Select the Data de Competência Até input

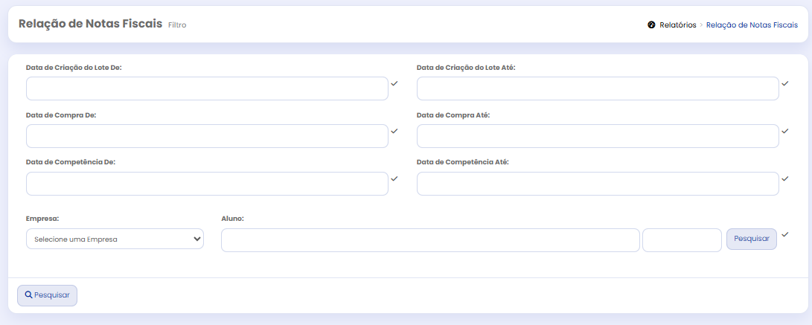point(598,184)
